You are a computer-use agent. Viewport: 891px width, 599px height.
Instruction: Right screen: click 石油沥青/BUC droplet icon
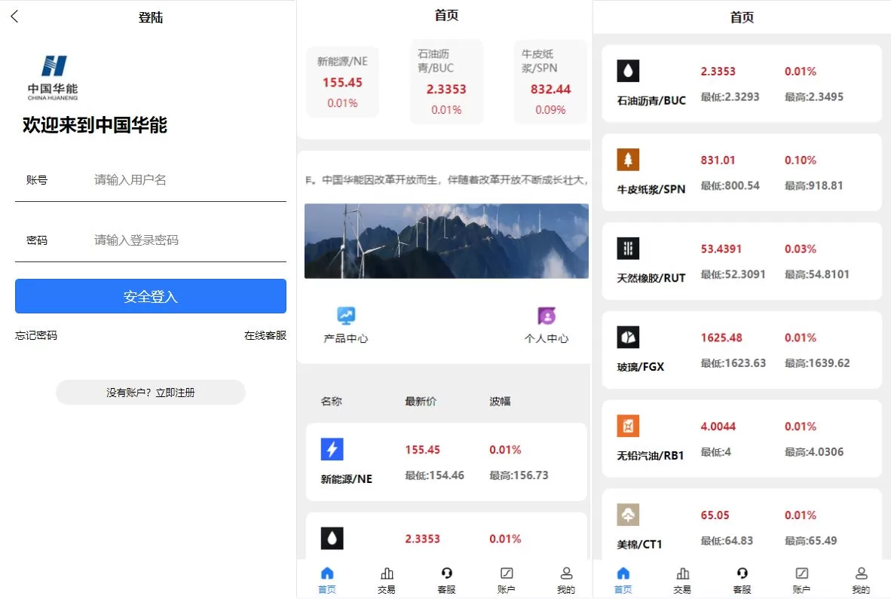click(628, 71)
